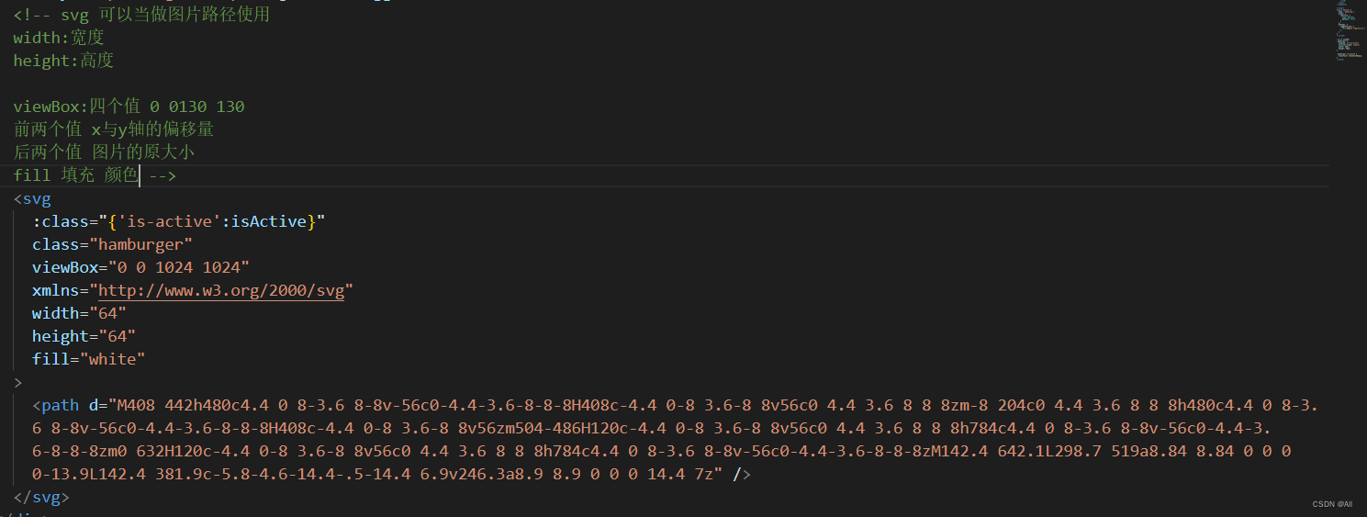Click the d attribute of path element
This screenshot has height=517, width=1367.
(94, 405)
